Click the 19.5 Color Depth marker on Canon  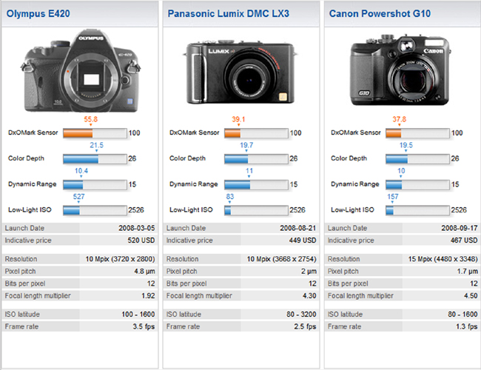point(406,146)
